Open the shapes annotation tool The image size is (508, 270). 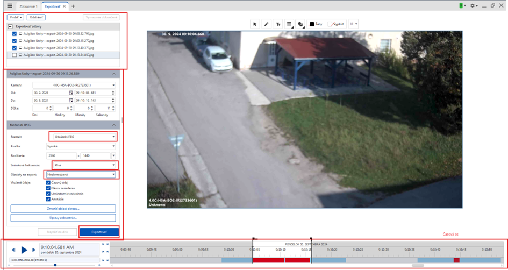(x=300, y=24)
